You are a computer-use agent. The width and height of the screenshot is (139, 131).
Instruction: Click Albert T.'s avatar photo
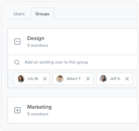[x=60, y=79]
